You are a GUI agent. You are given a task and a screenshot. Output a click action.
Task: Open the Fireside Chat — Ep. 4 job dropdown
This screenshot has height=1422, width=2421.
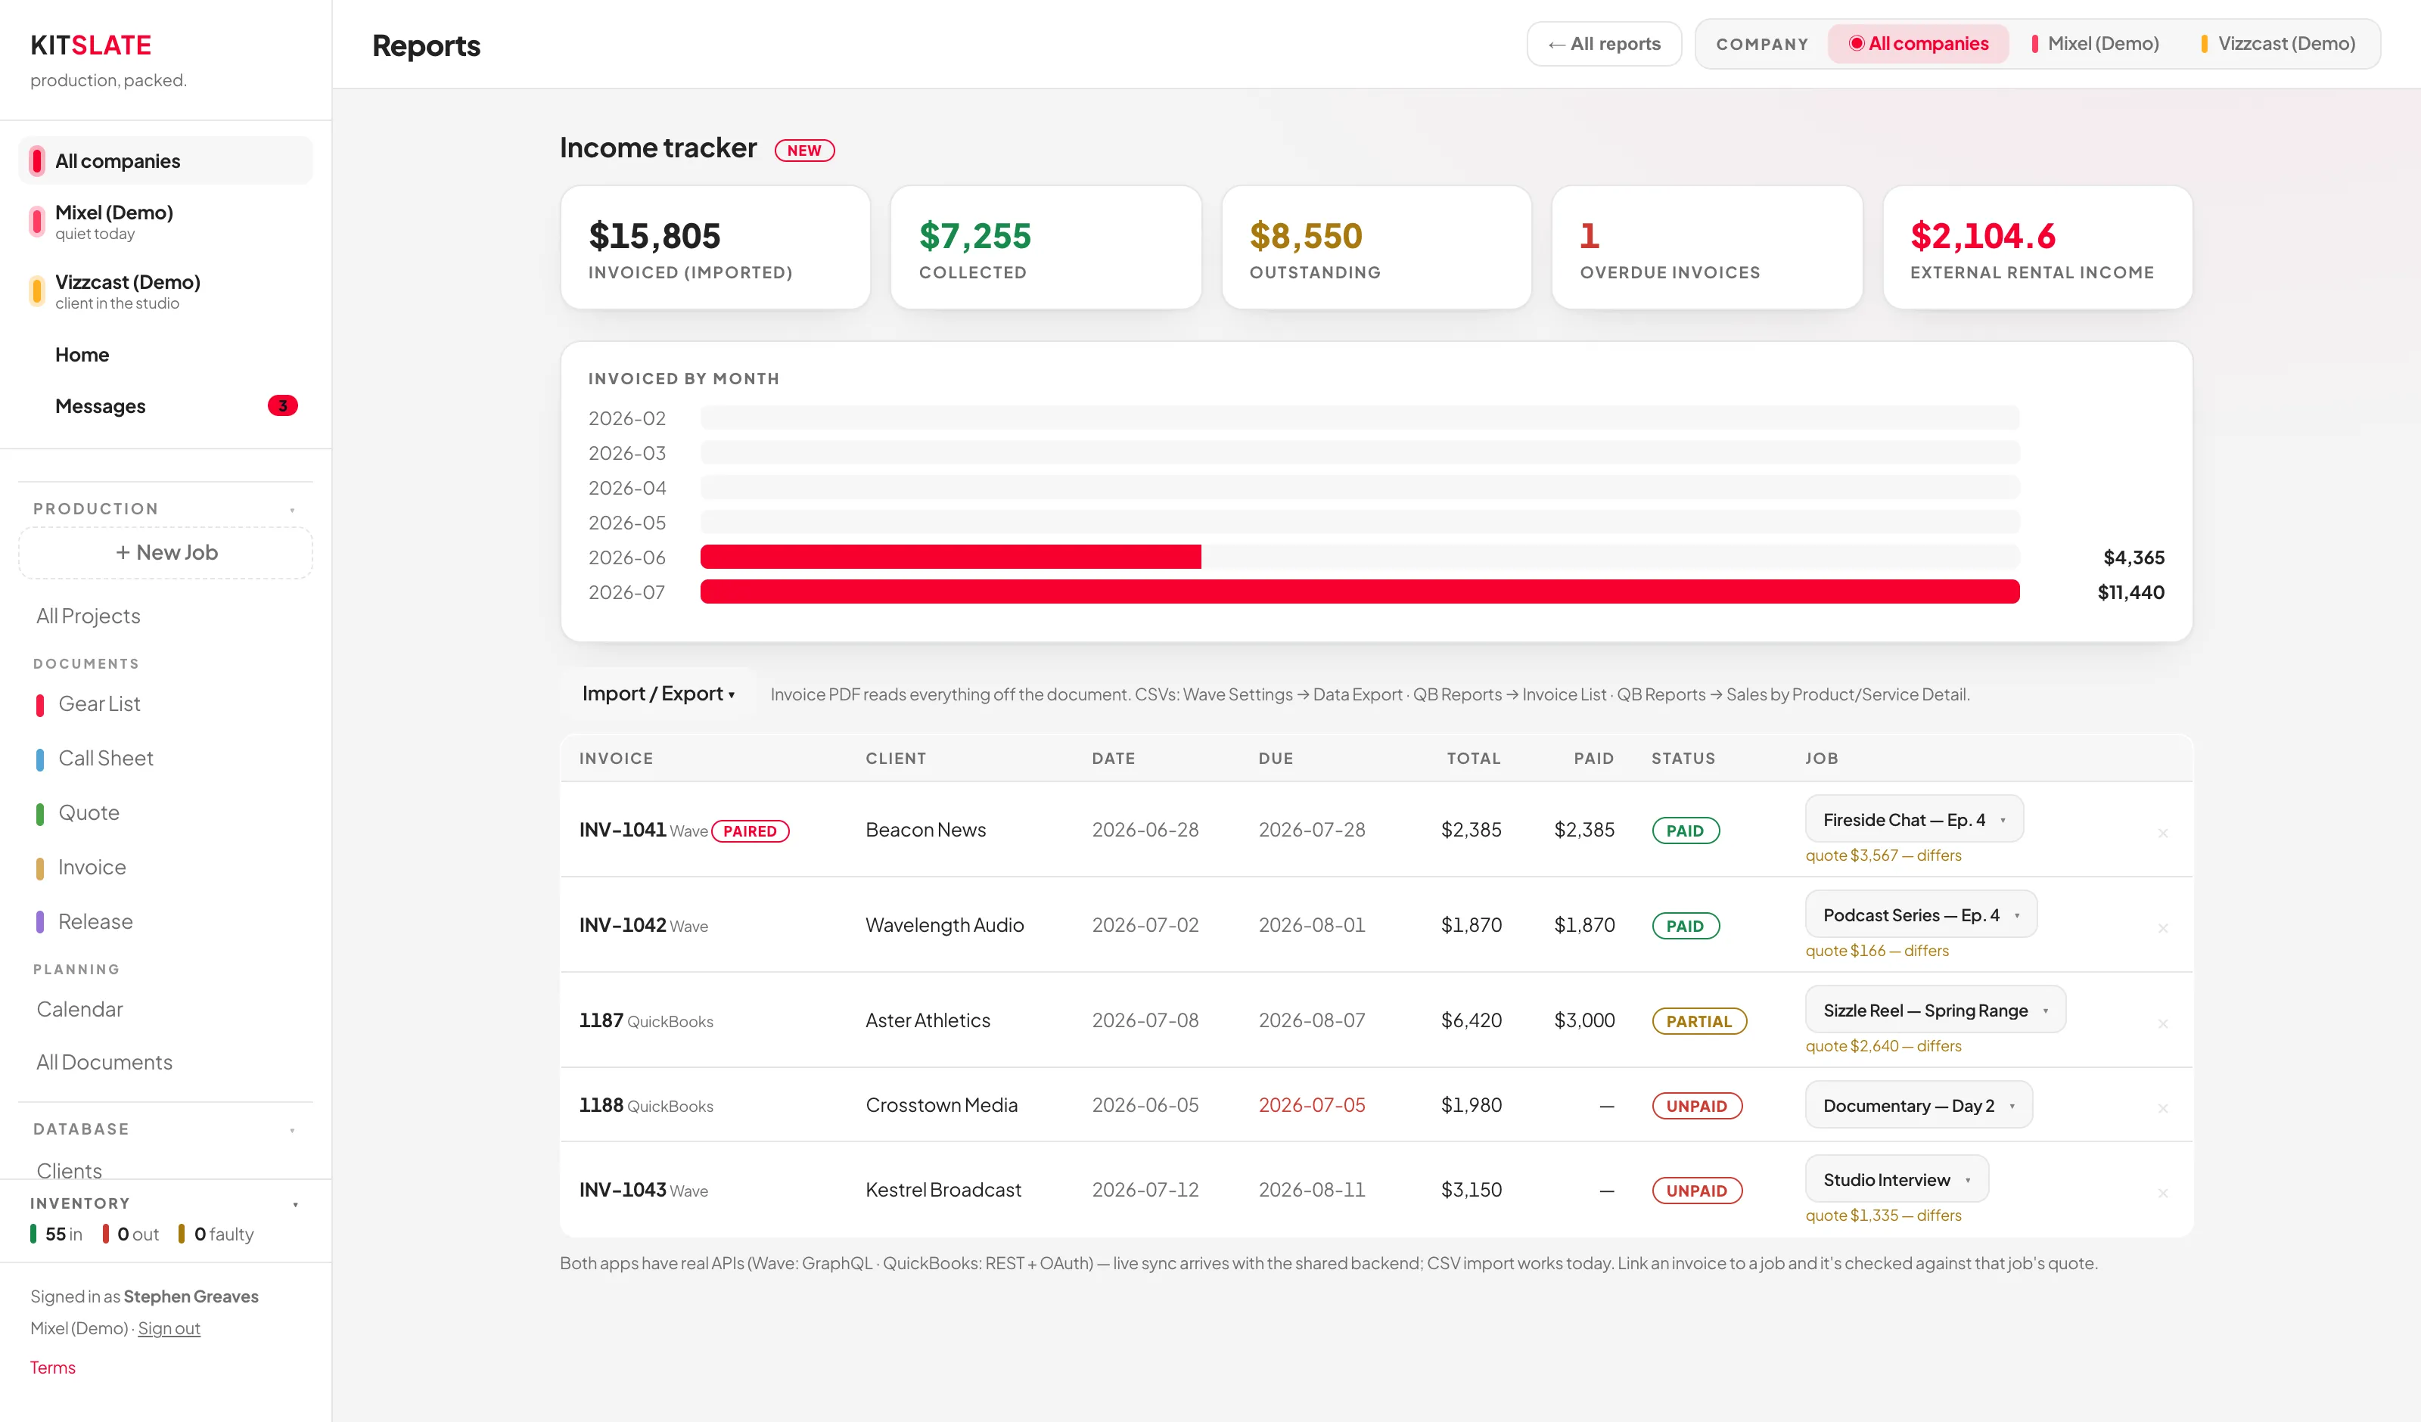pos(1914,820)
